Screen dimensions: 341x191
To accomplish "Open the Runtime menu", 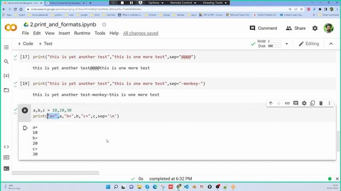I will coord(82,33).
